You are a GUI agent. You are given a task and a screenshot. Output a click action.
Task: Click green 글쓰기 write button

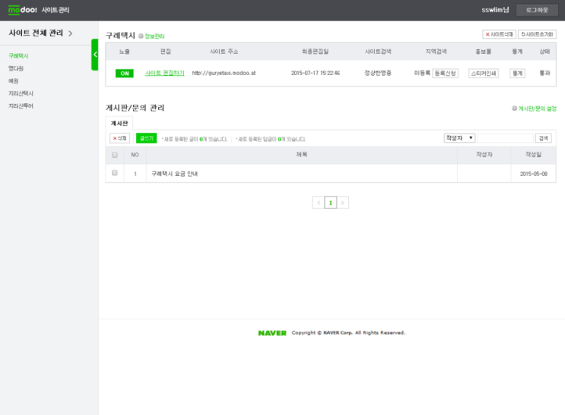coord(146,138)
